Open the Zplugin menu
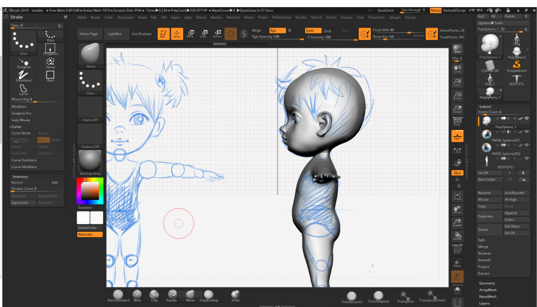The height and width of the screenshot is (307, 537). coord(395,18)
